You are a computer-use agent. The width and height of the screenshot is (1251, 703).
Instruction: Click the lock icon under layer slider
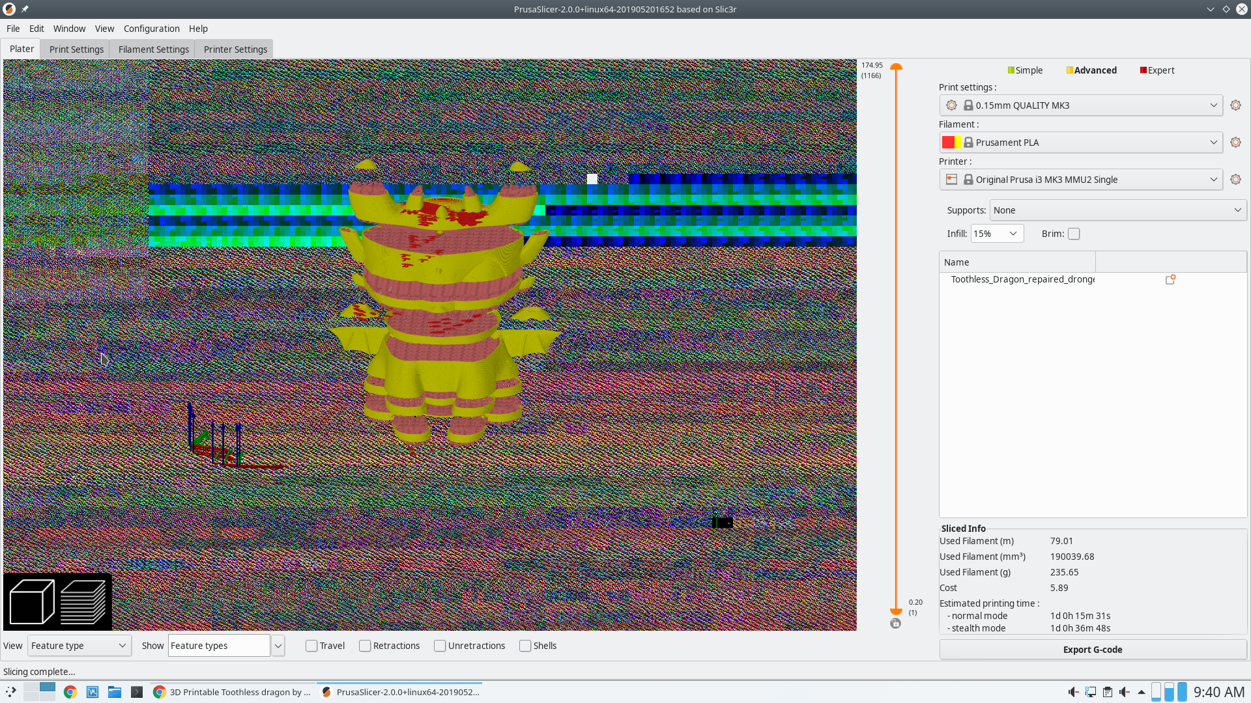point(896,624)
